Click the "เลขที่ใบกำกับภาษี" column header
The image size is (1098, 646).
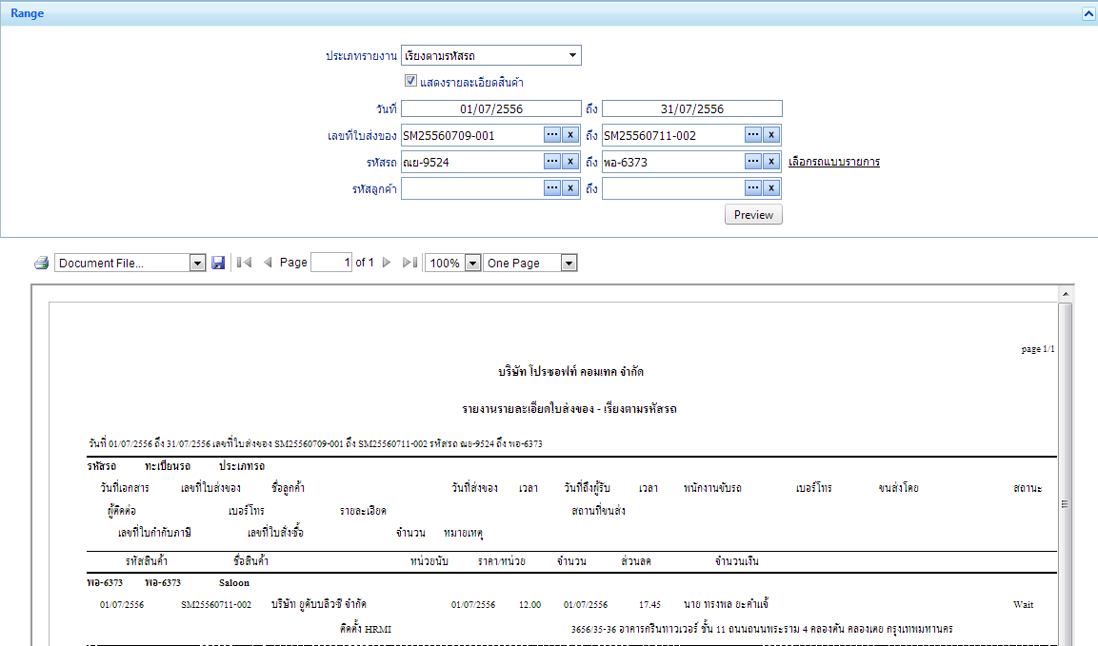click(154, 533)
